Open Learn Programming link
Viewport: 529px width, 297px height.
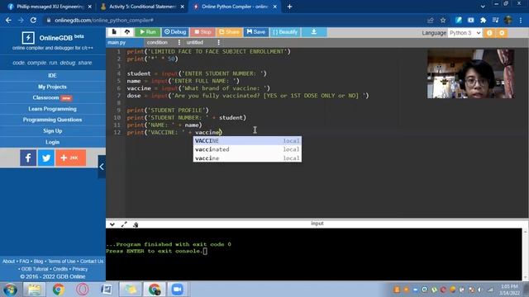pyautogui.click(x=52, y=109)
